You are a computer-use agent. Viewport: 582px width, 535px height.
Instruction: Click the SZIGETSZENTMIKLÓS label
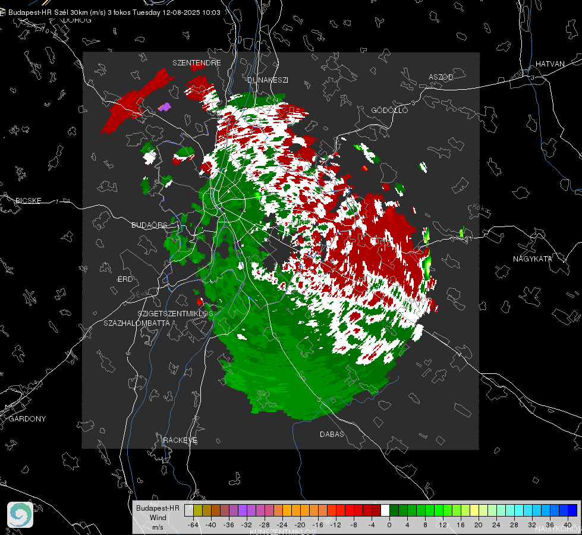[175, 314]
